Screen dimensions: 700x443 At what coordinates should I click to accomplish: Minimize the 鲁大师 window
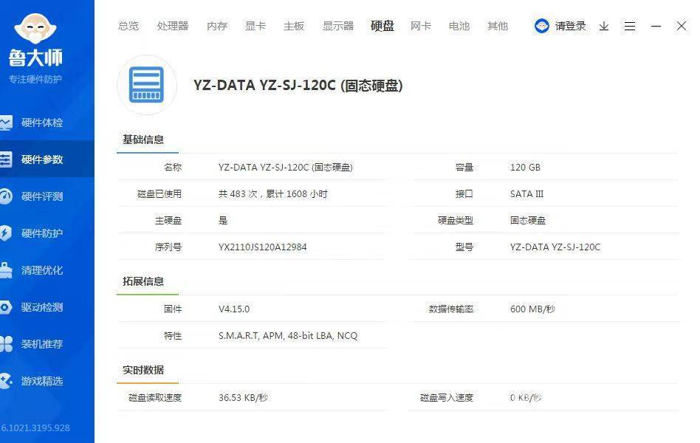[x=656, y=26]
